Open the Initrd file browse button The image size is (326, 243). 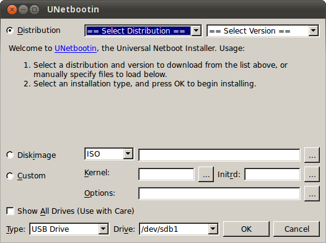point(312,174)
